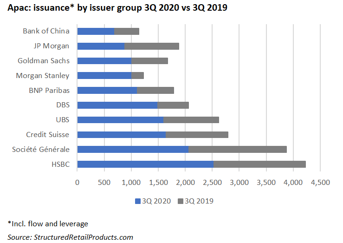Click the gray 3Q 2019 legend swatch
The width and height of the screenshot is (343, 243).
coord(181,201)
